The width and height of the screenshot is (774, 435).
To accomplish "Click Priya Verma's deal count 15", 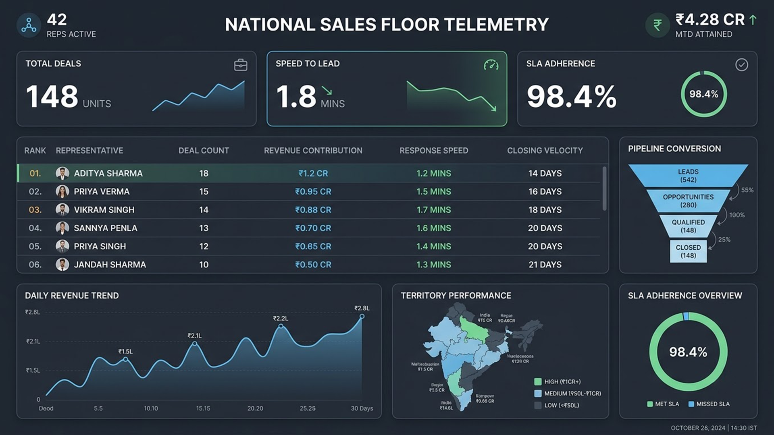I will click(204, 191).
